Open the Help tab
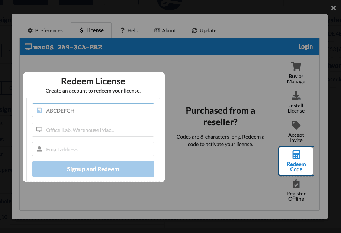 tap(129, 30)
